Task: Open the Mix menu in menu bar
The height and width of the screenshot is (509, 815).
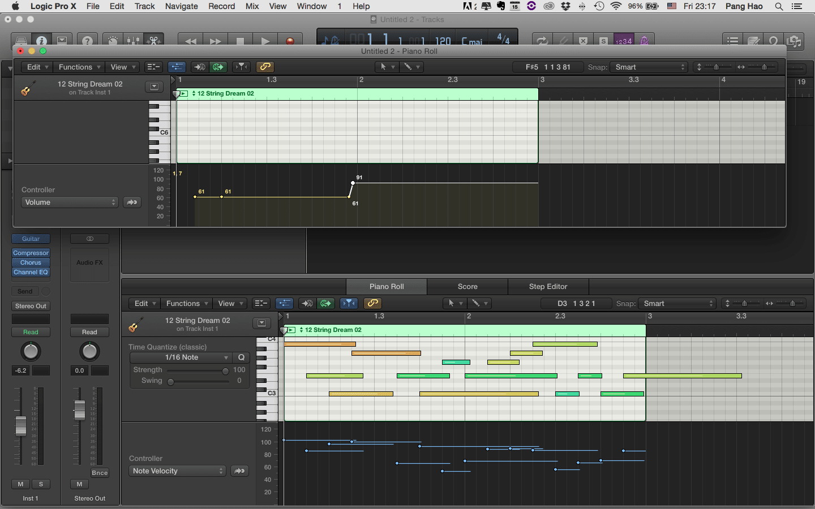Action: 252,6
